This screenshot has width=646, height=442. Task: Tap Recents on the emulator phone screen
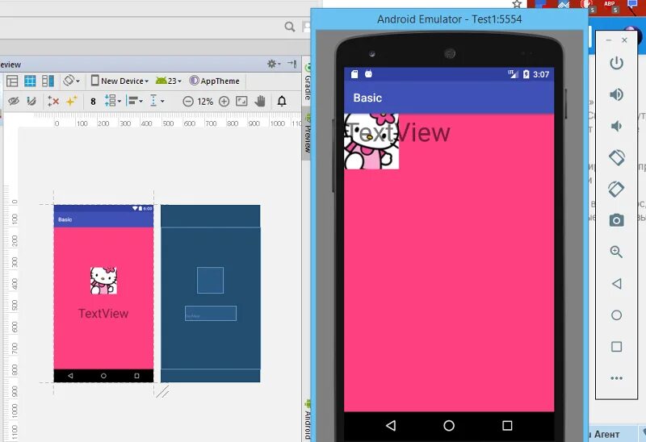tap(508, 425)
